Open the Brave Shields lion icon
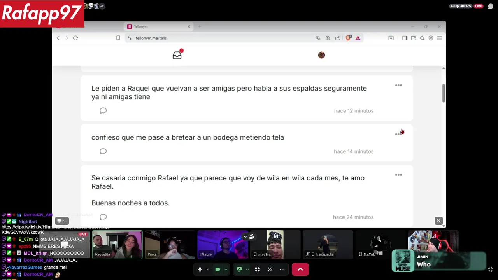This screenshot has width=498, height=280. coord(348,38)
